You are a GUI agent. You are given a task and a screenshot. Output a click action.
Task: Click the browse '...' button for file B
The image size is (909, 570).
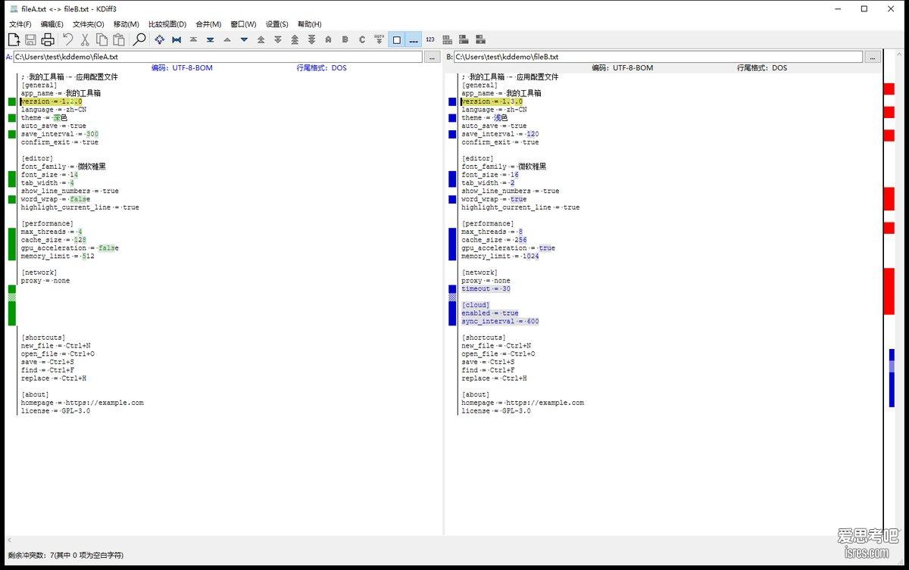(873, 57)
